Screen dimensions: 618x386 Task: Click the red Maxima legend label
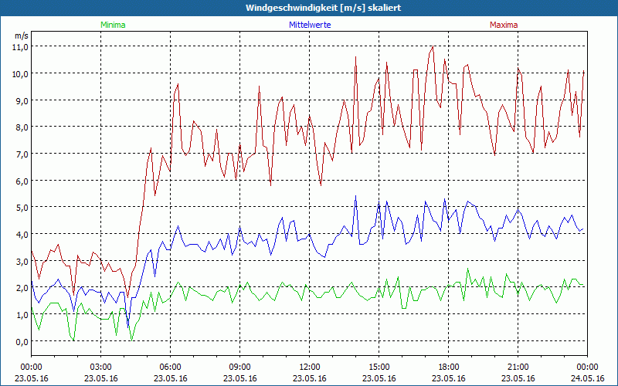(504, 25)
